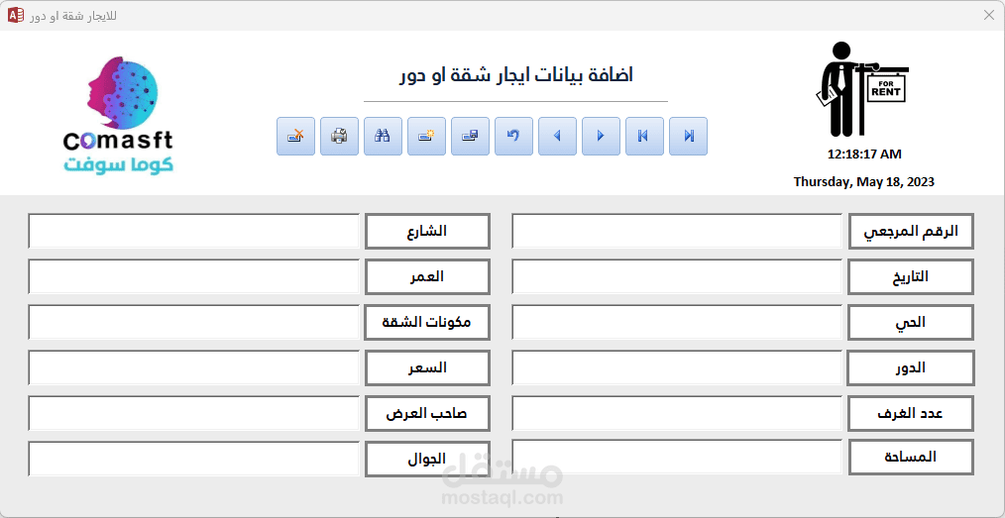
Task: Focus the التاريخ text box
Action: click(677, 276)
